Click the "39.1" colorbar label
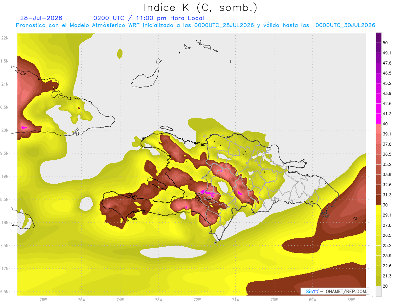The width and height of the screenshot is (394, 304). pyautogui.click(x=387, y=134)
